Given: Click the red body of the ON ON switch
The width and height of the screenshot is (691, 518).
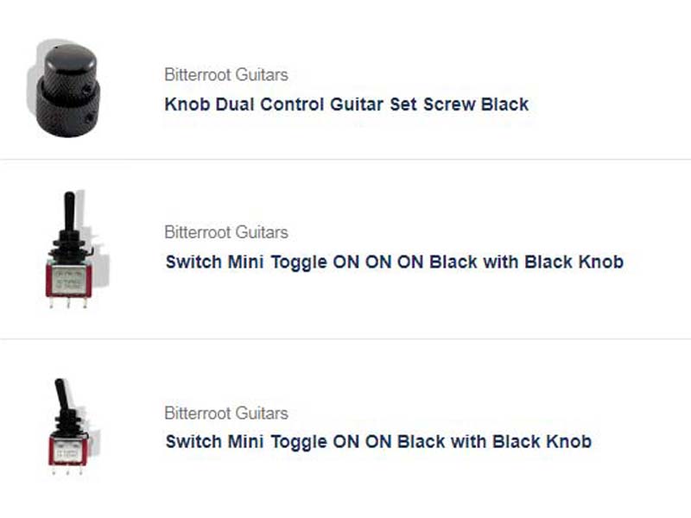Looking at the screenshot, I should point(68,450).
